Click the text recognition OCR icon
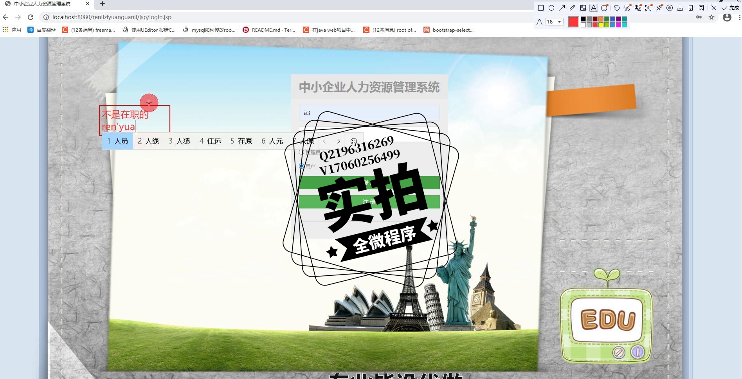Viewport: 742px width, 379px height. pyautogui.click(x=648, y=8)
